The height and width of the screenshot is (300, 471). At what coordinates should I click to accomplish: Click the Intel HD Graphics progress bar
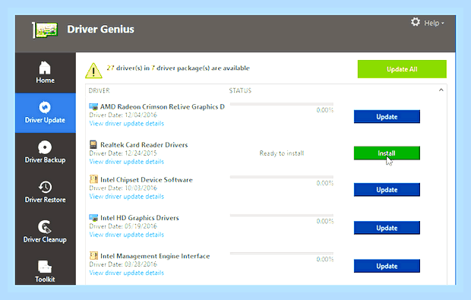pyautogui.click(x=282, y=215)
